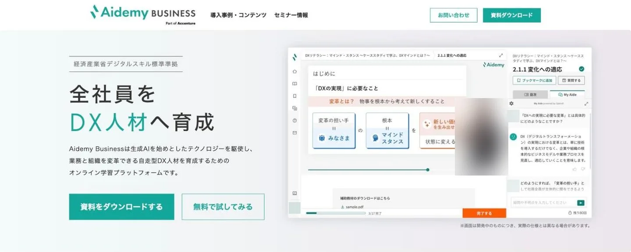The image size is (631, 252).
Task: Click breadcrumb 2.1.1 変化への適応
Action: tap(452, 55)
